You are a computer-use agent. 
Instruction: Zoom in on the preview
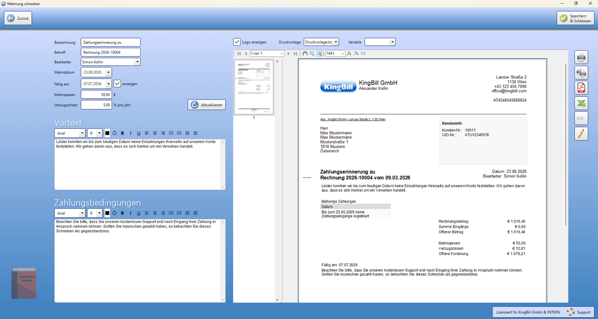349,53
